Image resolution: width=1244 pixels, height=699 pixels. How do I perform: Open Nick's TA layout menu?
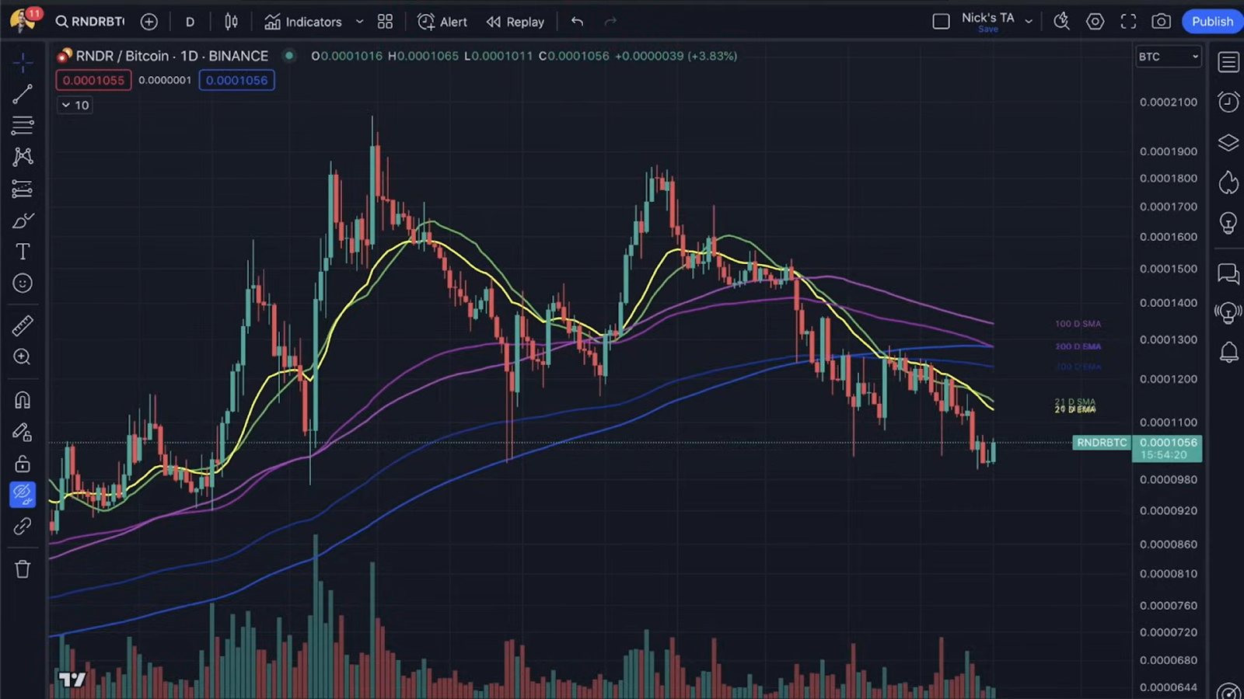997,22
